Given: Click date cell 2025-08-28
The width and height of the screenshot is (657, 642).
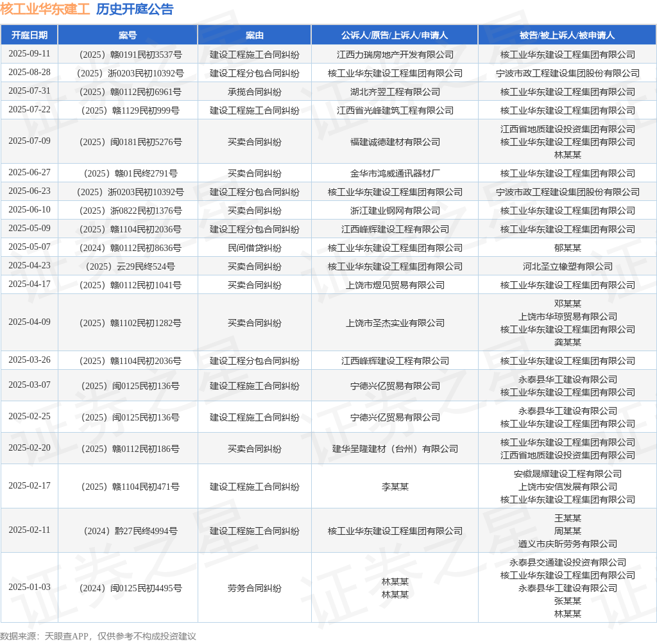Looking at the screenshot, I should point(30,72).
